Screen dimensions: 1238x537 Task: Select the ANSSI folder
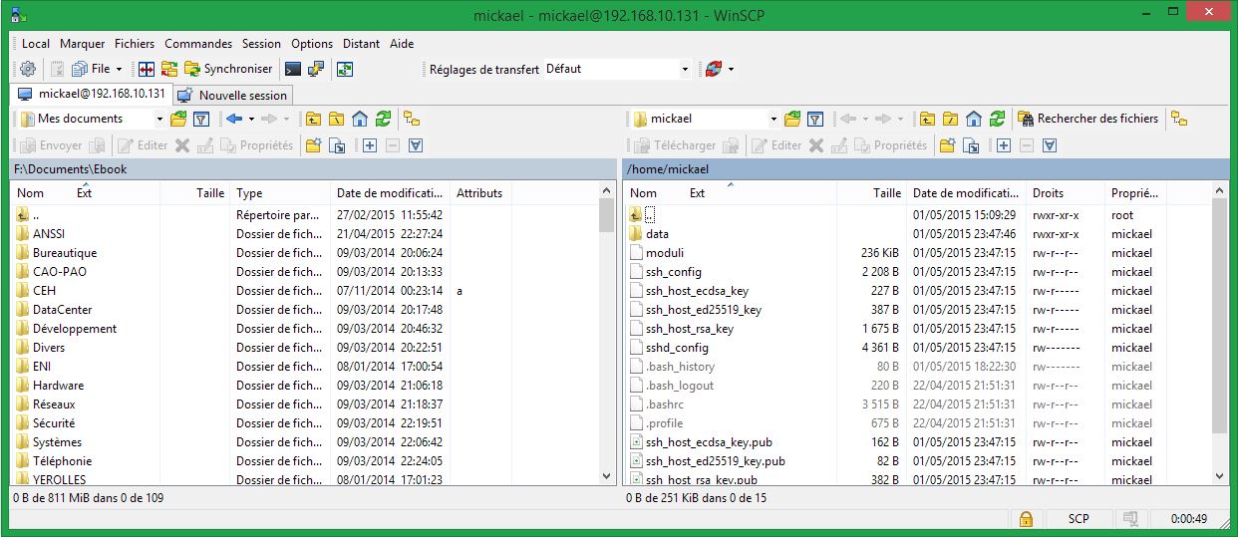coord(49,234)
